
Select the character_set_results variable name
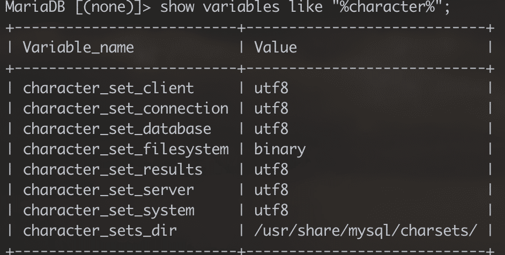tap(113, 170)
